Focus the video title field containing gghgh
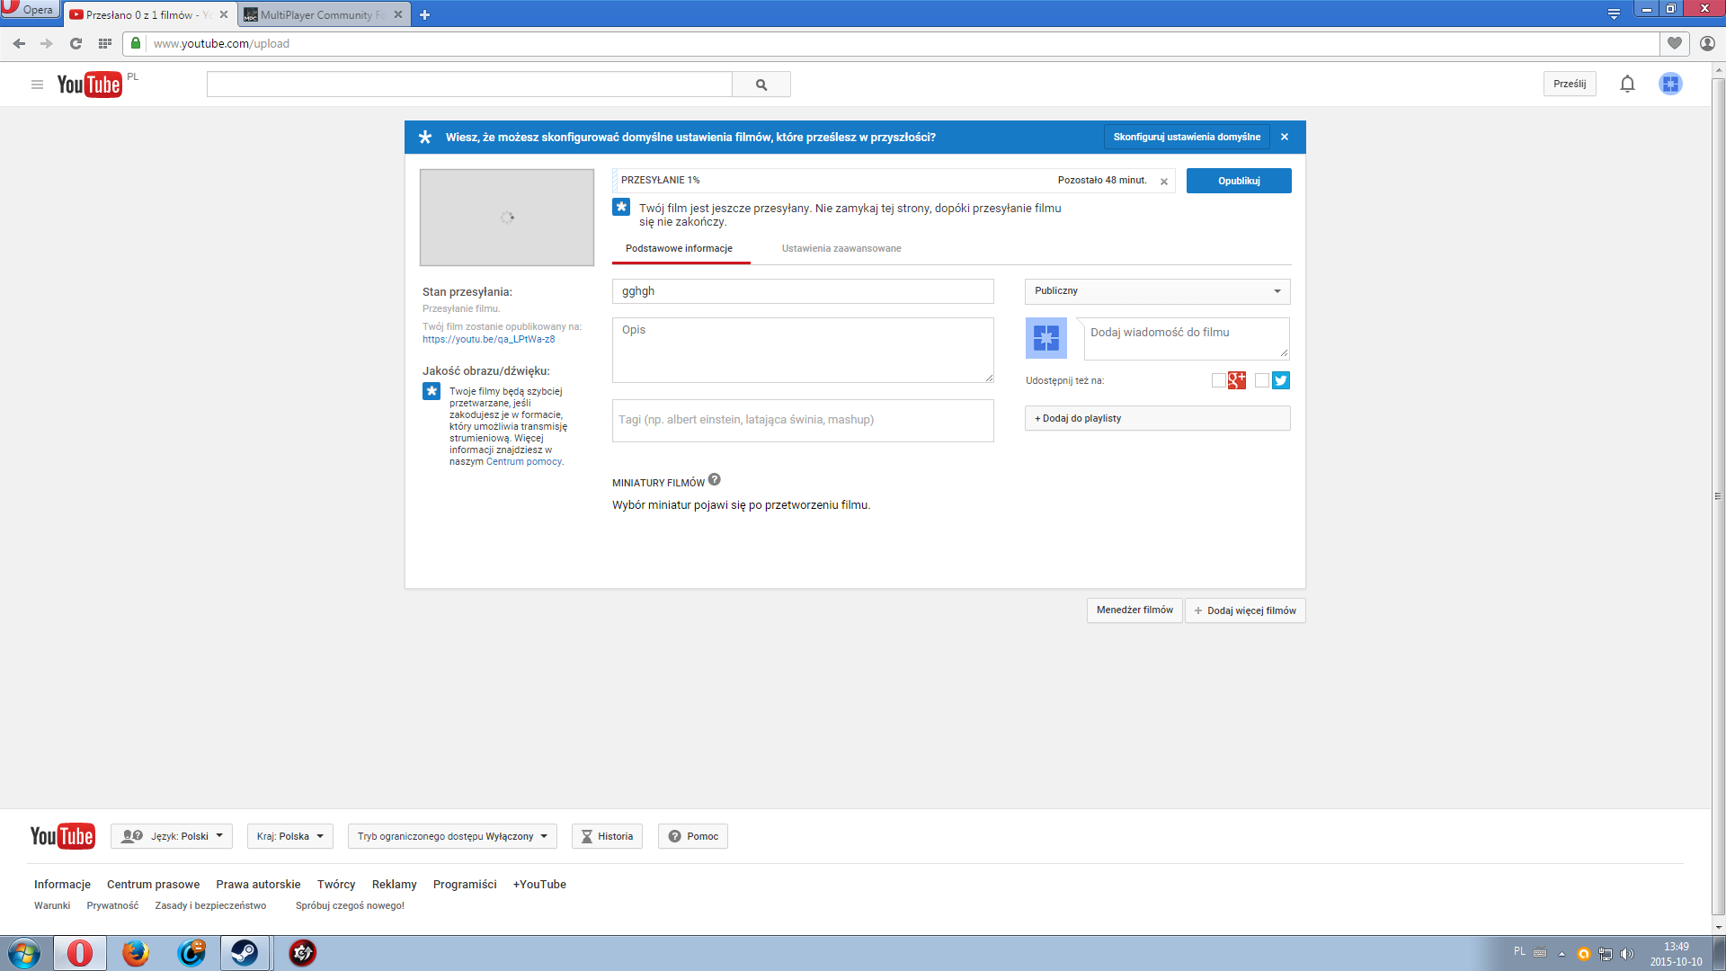Image resolution: width=1726 pixels, height=971 pixels. click(803, 291)
